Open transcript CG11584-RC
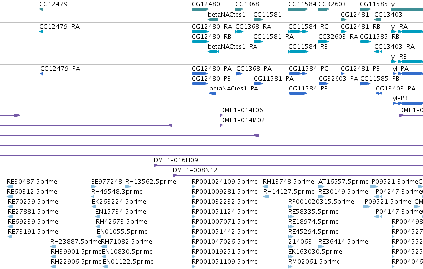Image resolution: width=423 pixels, height=269 pixels. 308,27
